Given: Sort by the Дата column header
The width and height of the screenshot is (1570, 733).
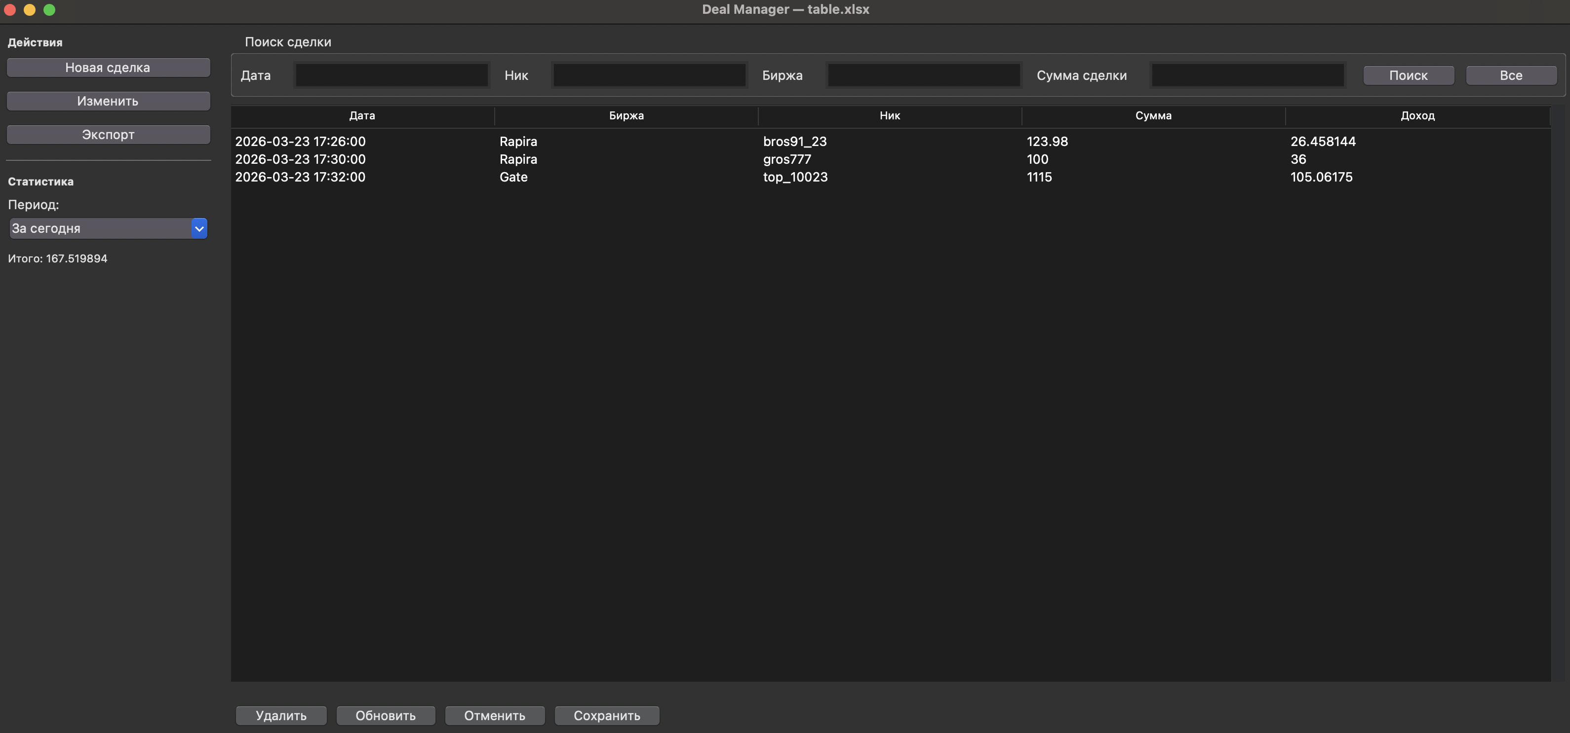Looking at the screenshot, I should click(x=363, y=116).
